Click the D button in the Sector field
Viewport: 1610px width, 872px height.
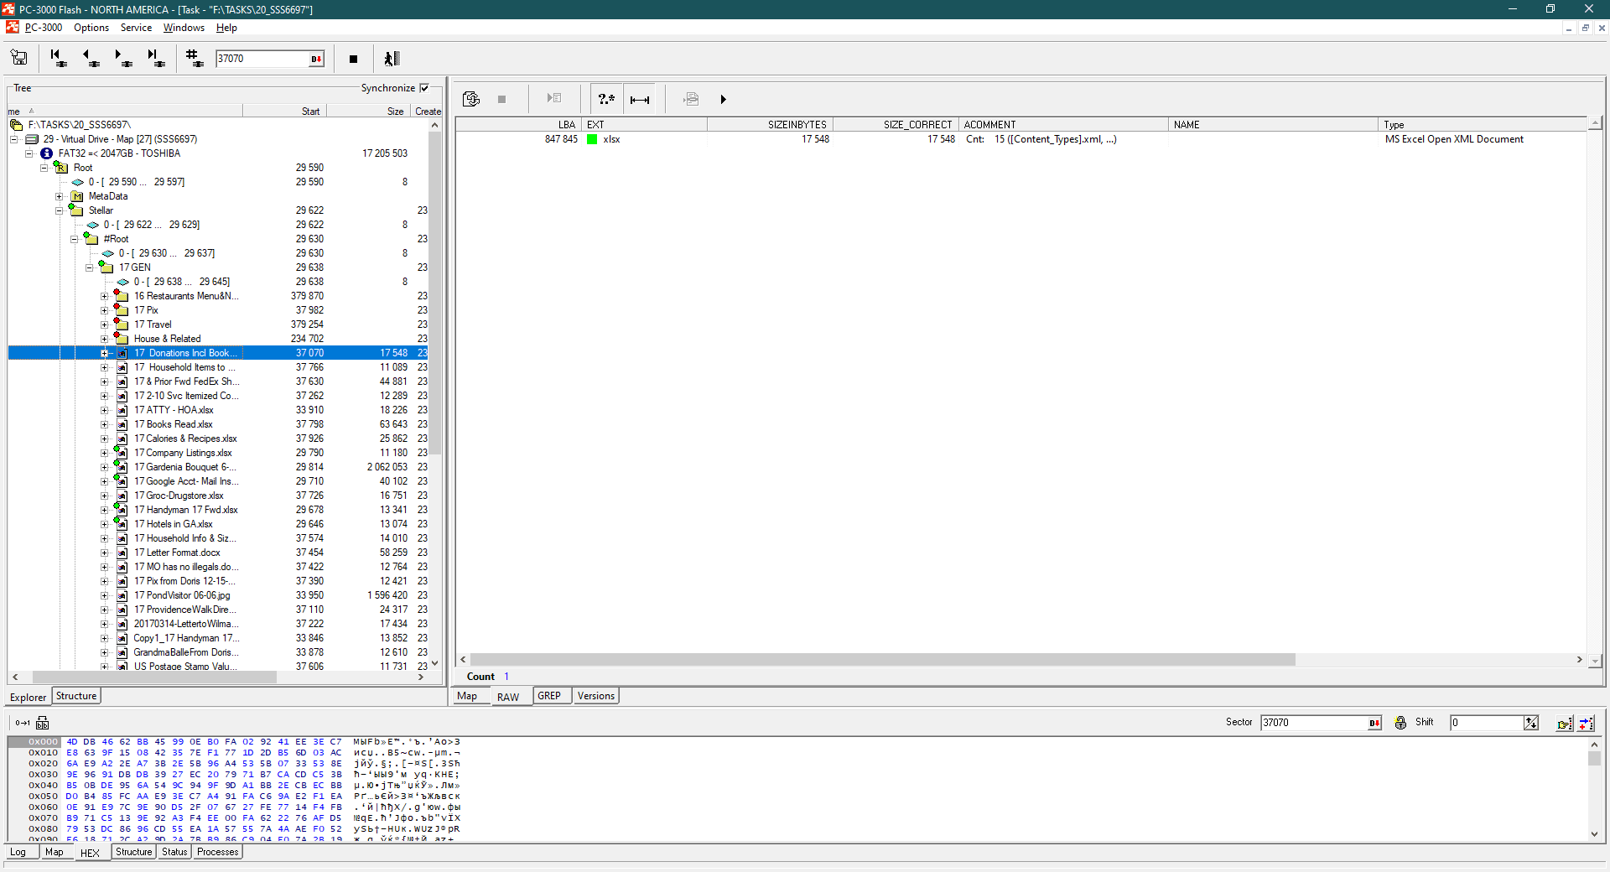point(1374,723)
